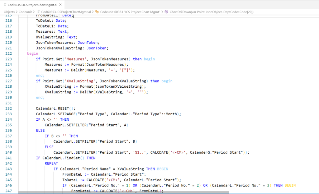
Task: Click the codeunit symbol icon in breadcrumbs
Action: coord(97,12)
